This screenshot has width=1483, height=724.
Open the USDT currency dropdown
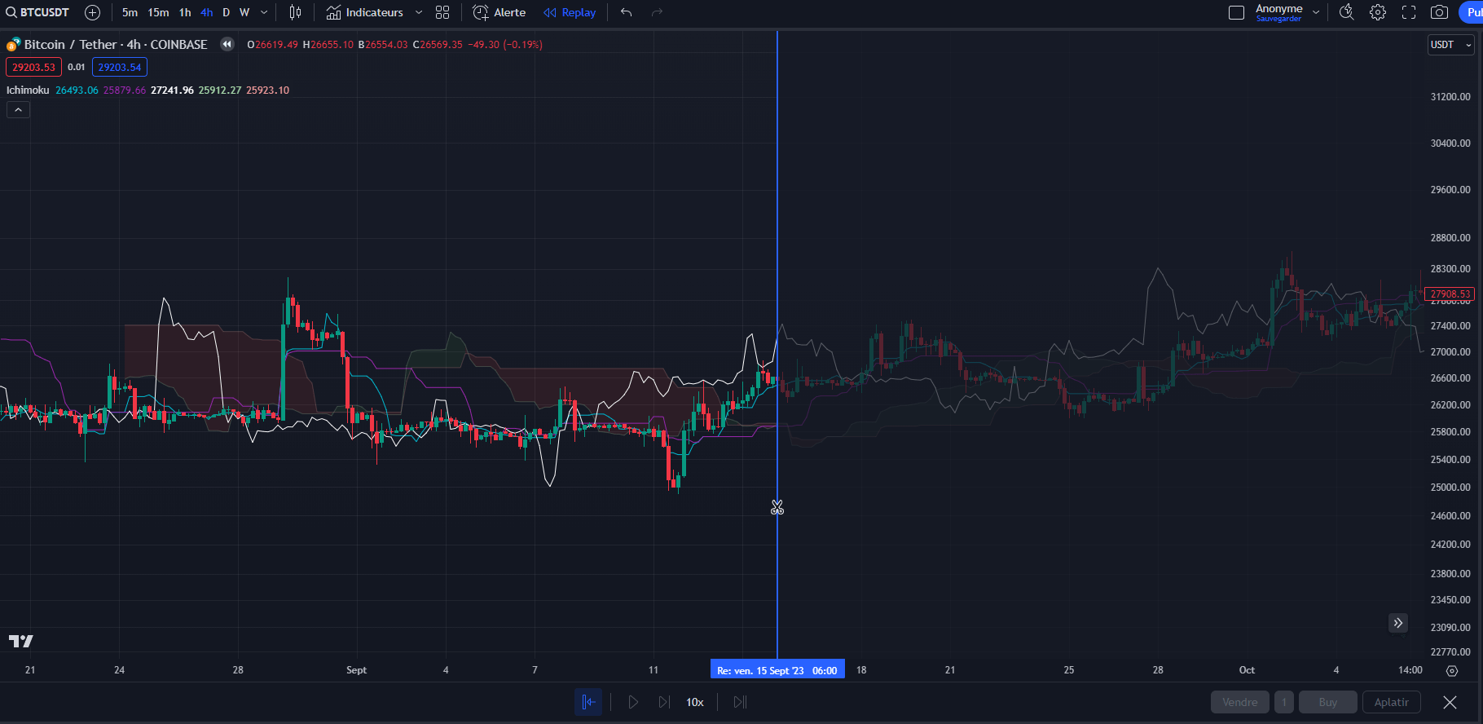(1451, 45)
